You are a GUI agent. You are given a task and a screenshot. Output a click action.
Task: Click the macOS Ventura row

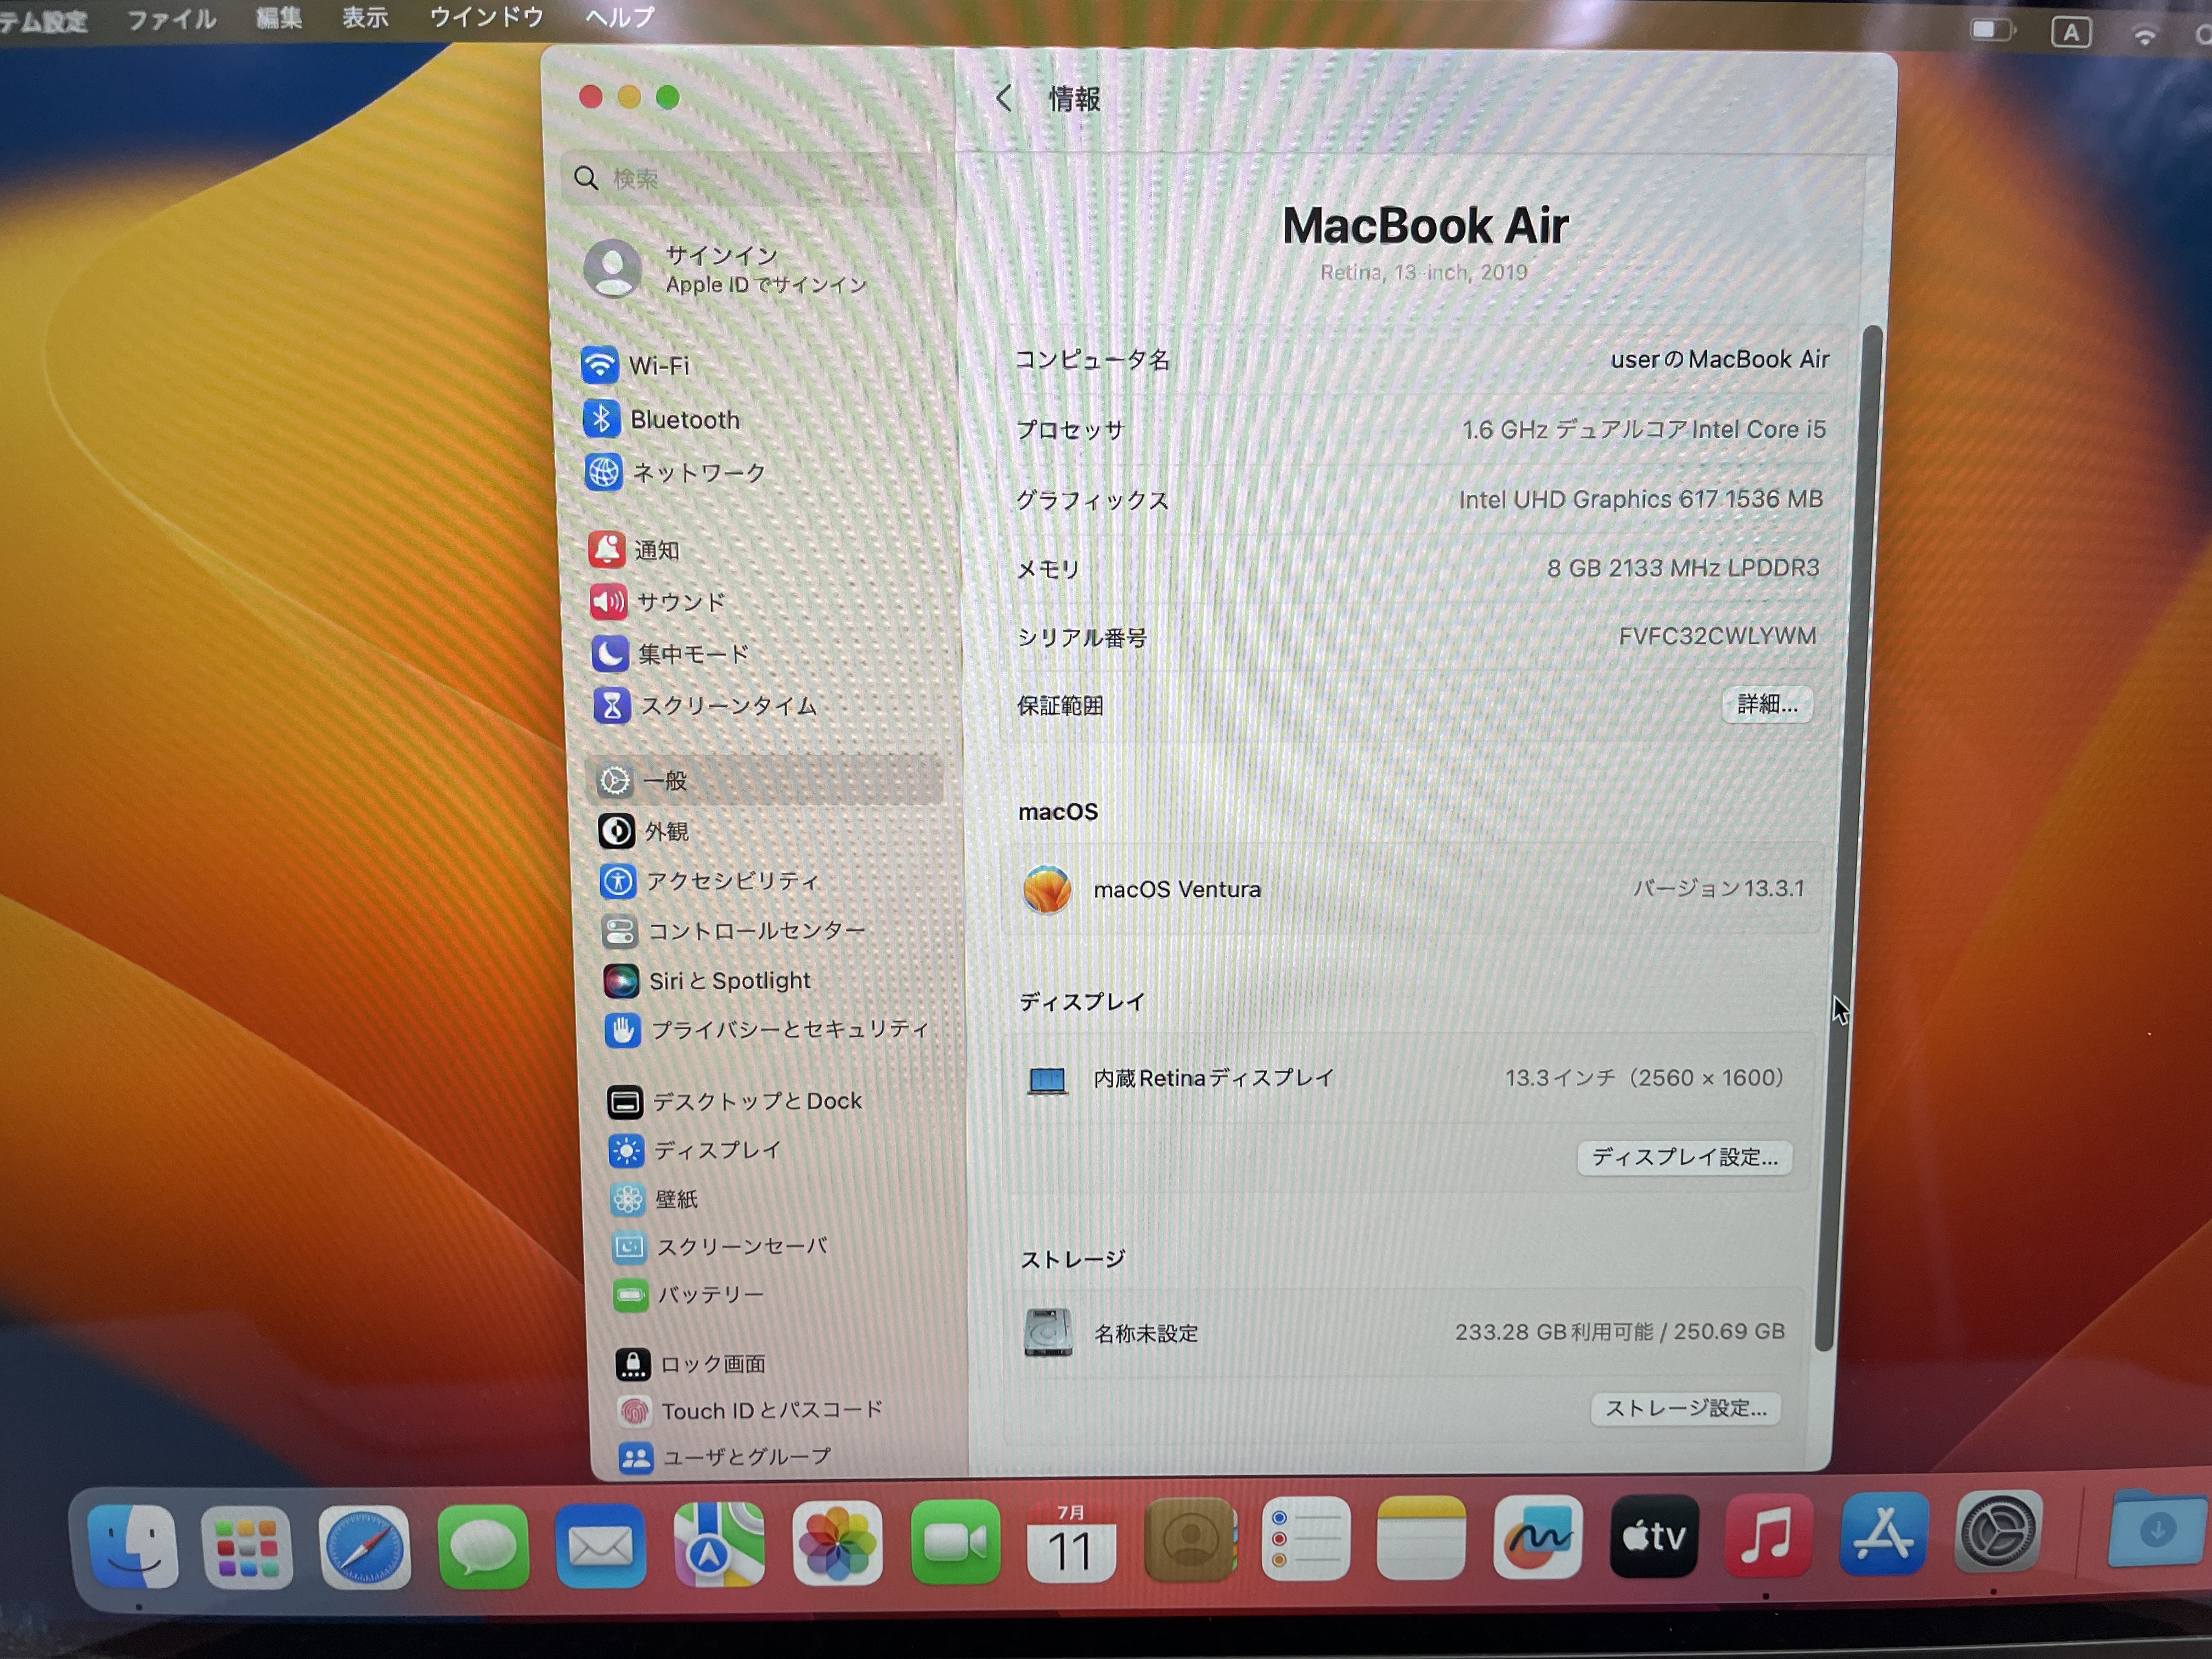[1412, 889]
